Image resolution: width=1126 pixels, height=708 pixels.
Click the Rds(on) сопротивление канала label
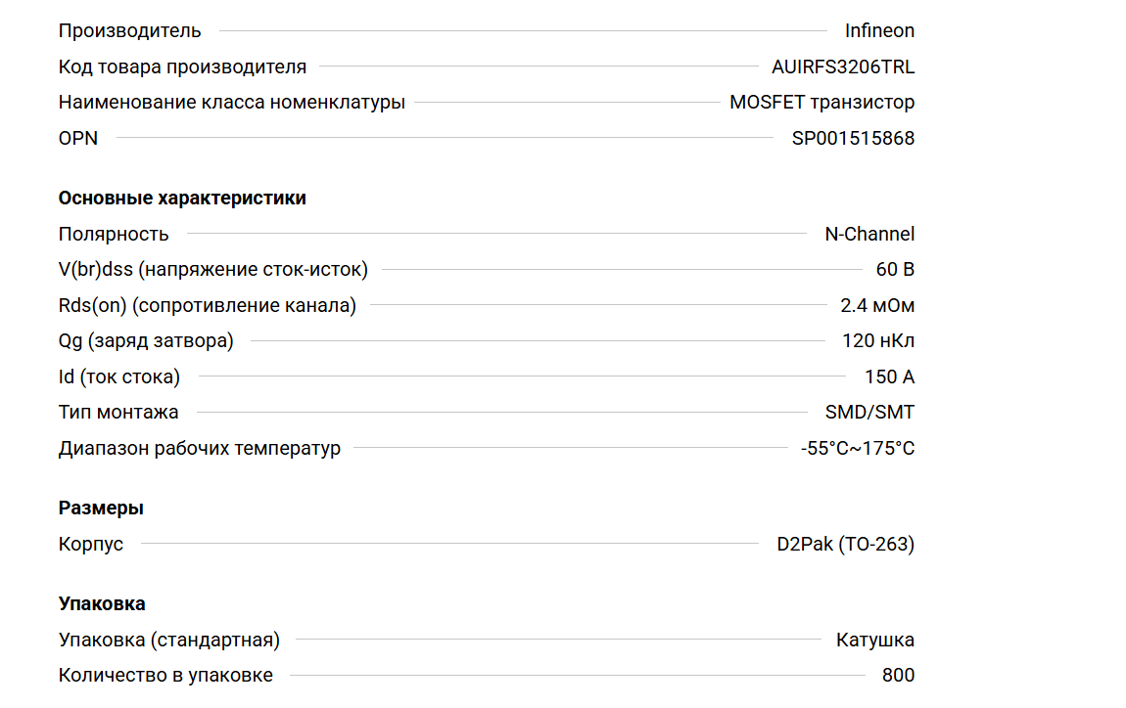(x=208, y=305)
